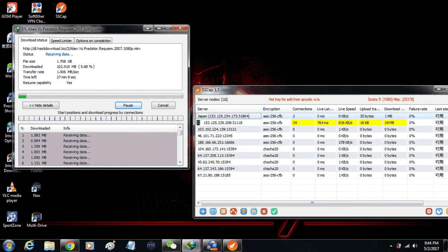Screen dimensions: 448x252
Task: Select server 67.21.80.198:15185 row
Action: tap(321, 175)
